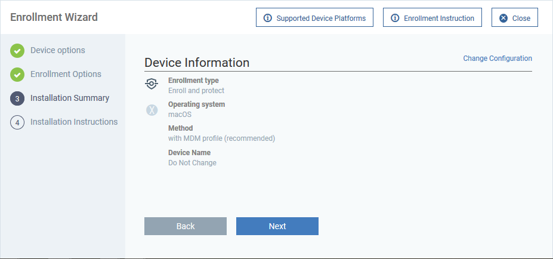553x259 pixels.
Task: Select Installation Summary step label
Action: pyautogui.click(x=69, y=98)
